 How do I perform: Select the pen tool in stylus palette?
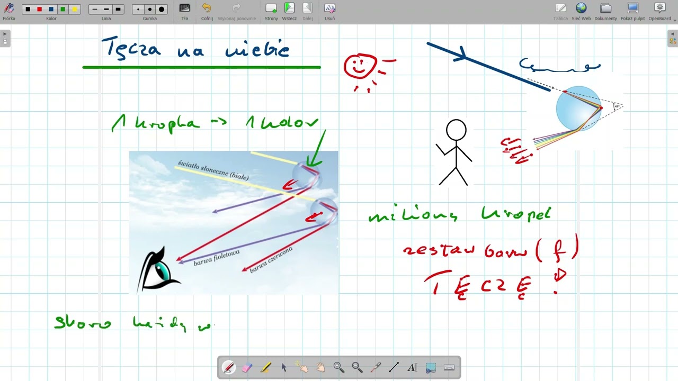[229, 367]
